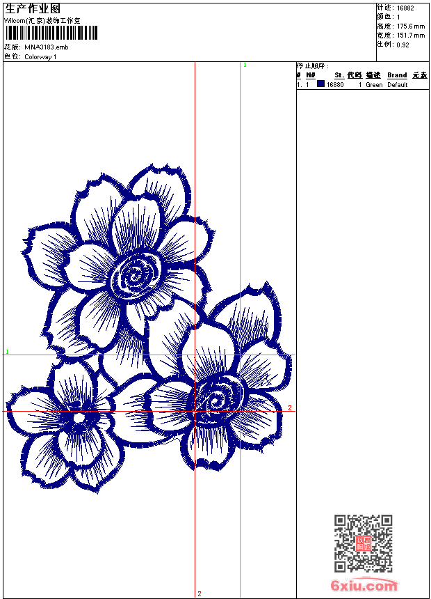Select the width value "151.7 mm"
431x599 pixels.
point(411,36)
